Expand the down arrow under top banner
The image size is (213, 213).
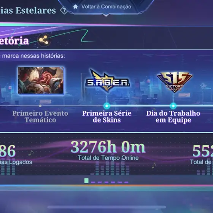(106, 15)
